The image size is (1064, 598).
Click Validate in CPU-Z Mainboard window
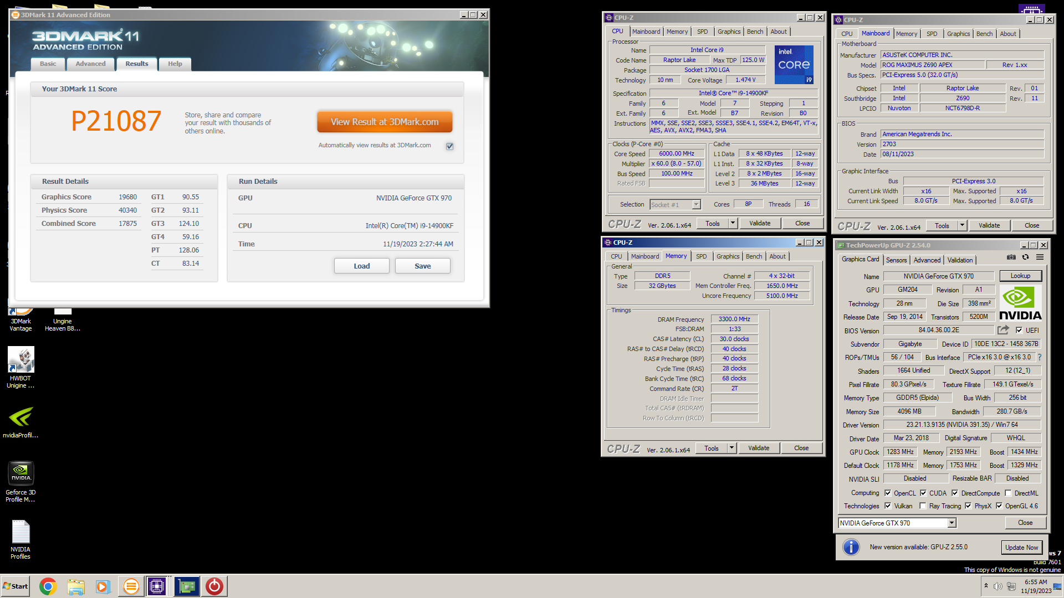pyautogui.click(x=989, y=225)
